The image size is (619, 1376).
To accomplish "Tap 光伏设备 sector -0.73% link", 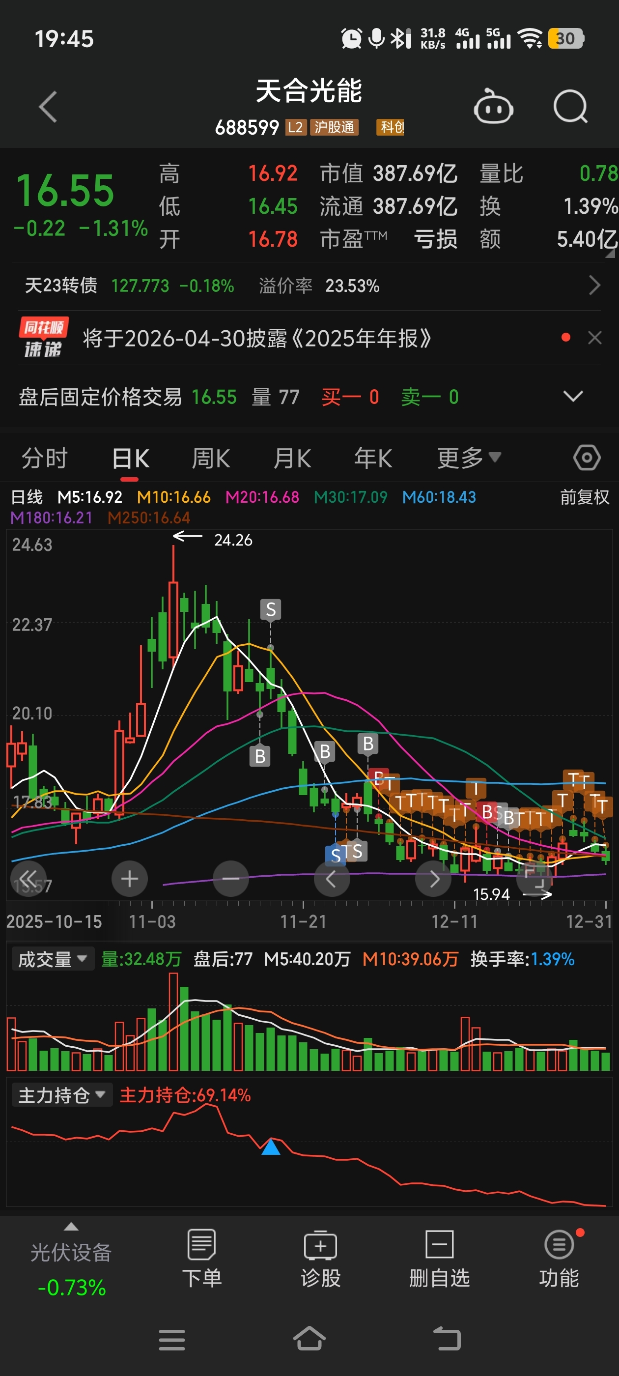I will [x=71, y=1270].
